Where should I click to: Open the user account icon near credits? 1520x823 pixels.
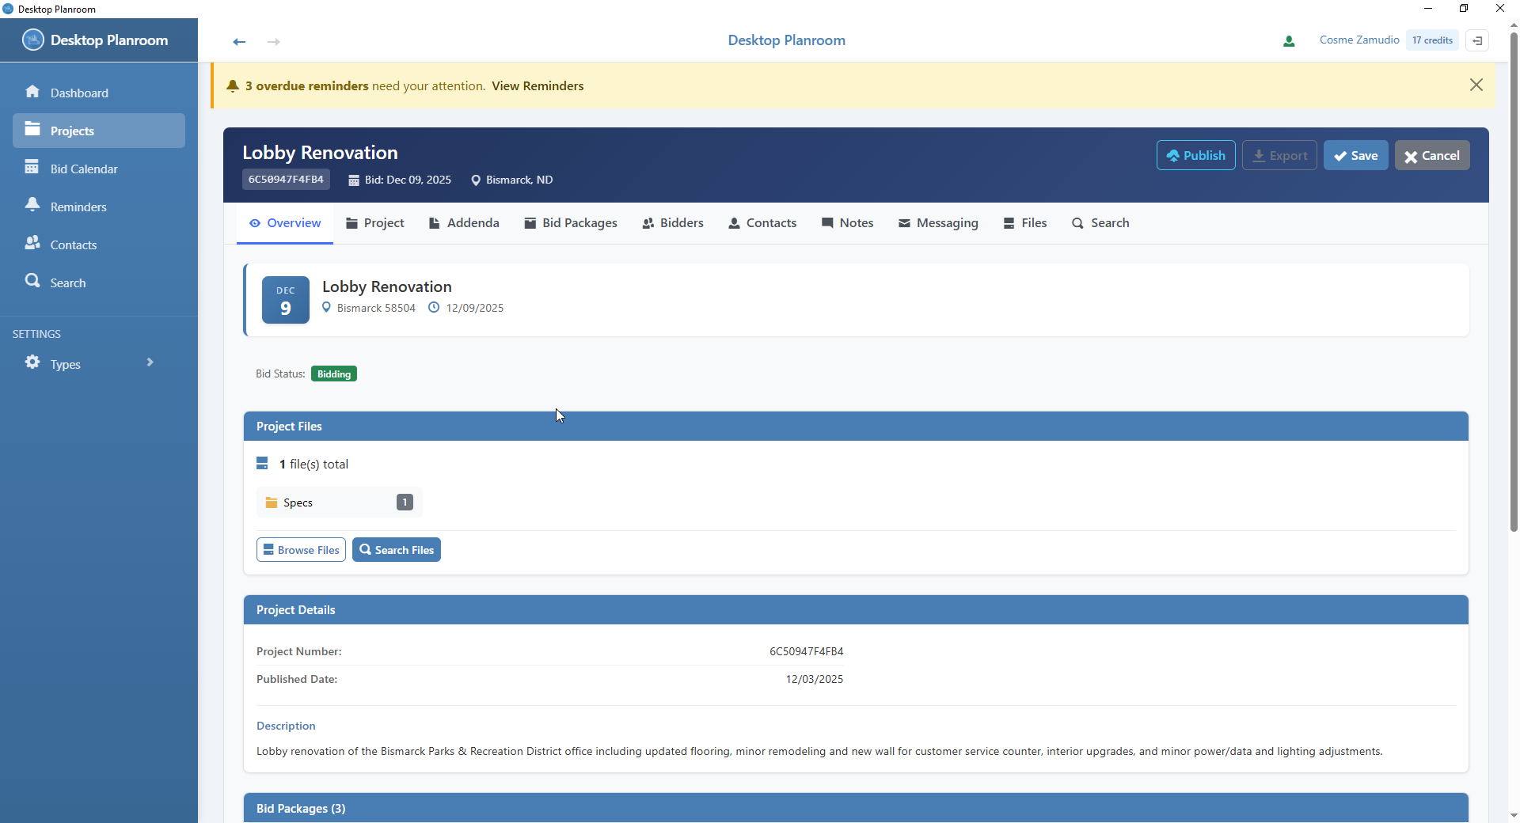(1290, 40)
